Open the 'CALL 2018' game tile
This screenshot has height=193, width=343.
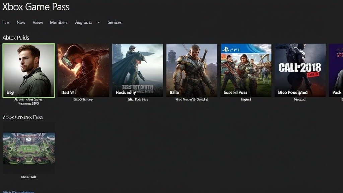point(300,70)
